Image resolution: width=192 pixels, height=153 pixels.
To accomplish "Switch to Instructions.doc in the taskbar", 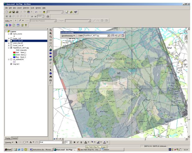I will [41, 150].
